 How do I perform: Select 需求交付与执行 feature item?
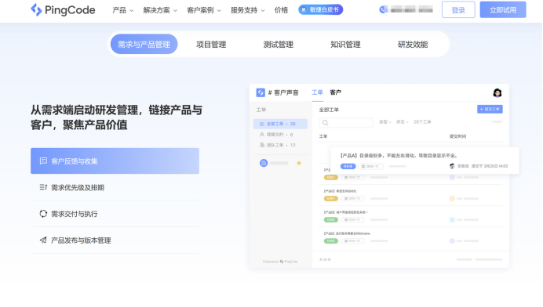pos(115,214)
